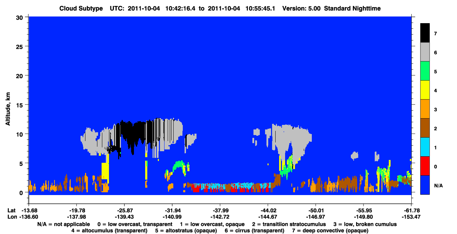Click the colorbar label 'N/A'

(x=438, y=185)
